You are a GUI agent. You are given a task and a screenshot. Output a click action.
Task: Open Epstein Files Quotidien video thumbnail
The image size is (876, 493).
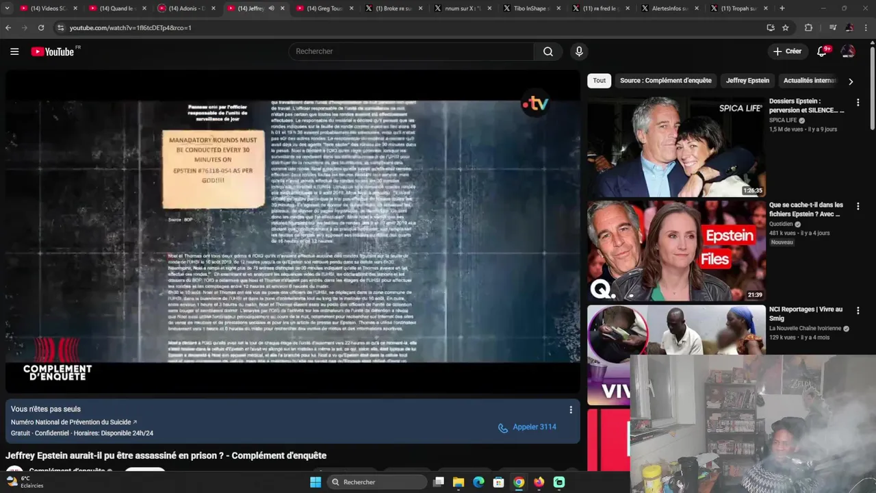[676, 251]
